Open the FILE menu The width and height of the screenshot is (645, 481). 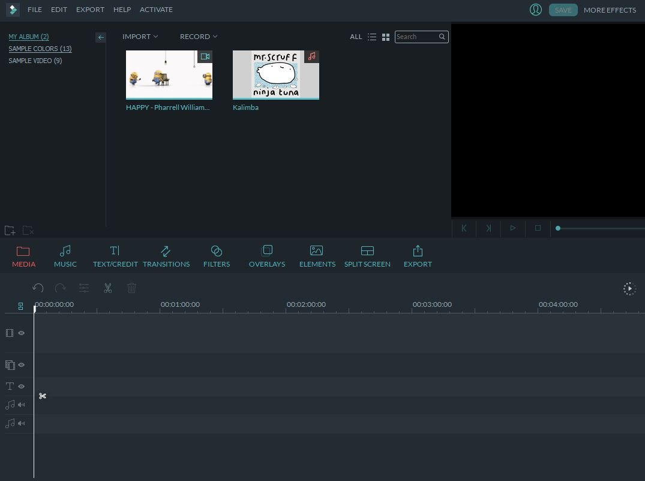35,10
